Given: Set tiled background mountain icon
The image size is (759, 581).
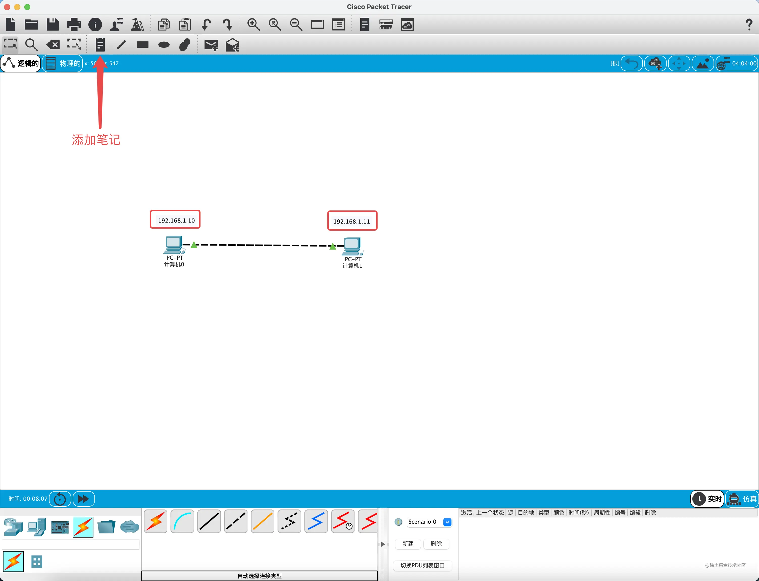Looking at the screenshot, I should [x=703, y=63].
